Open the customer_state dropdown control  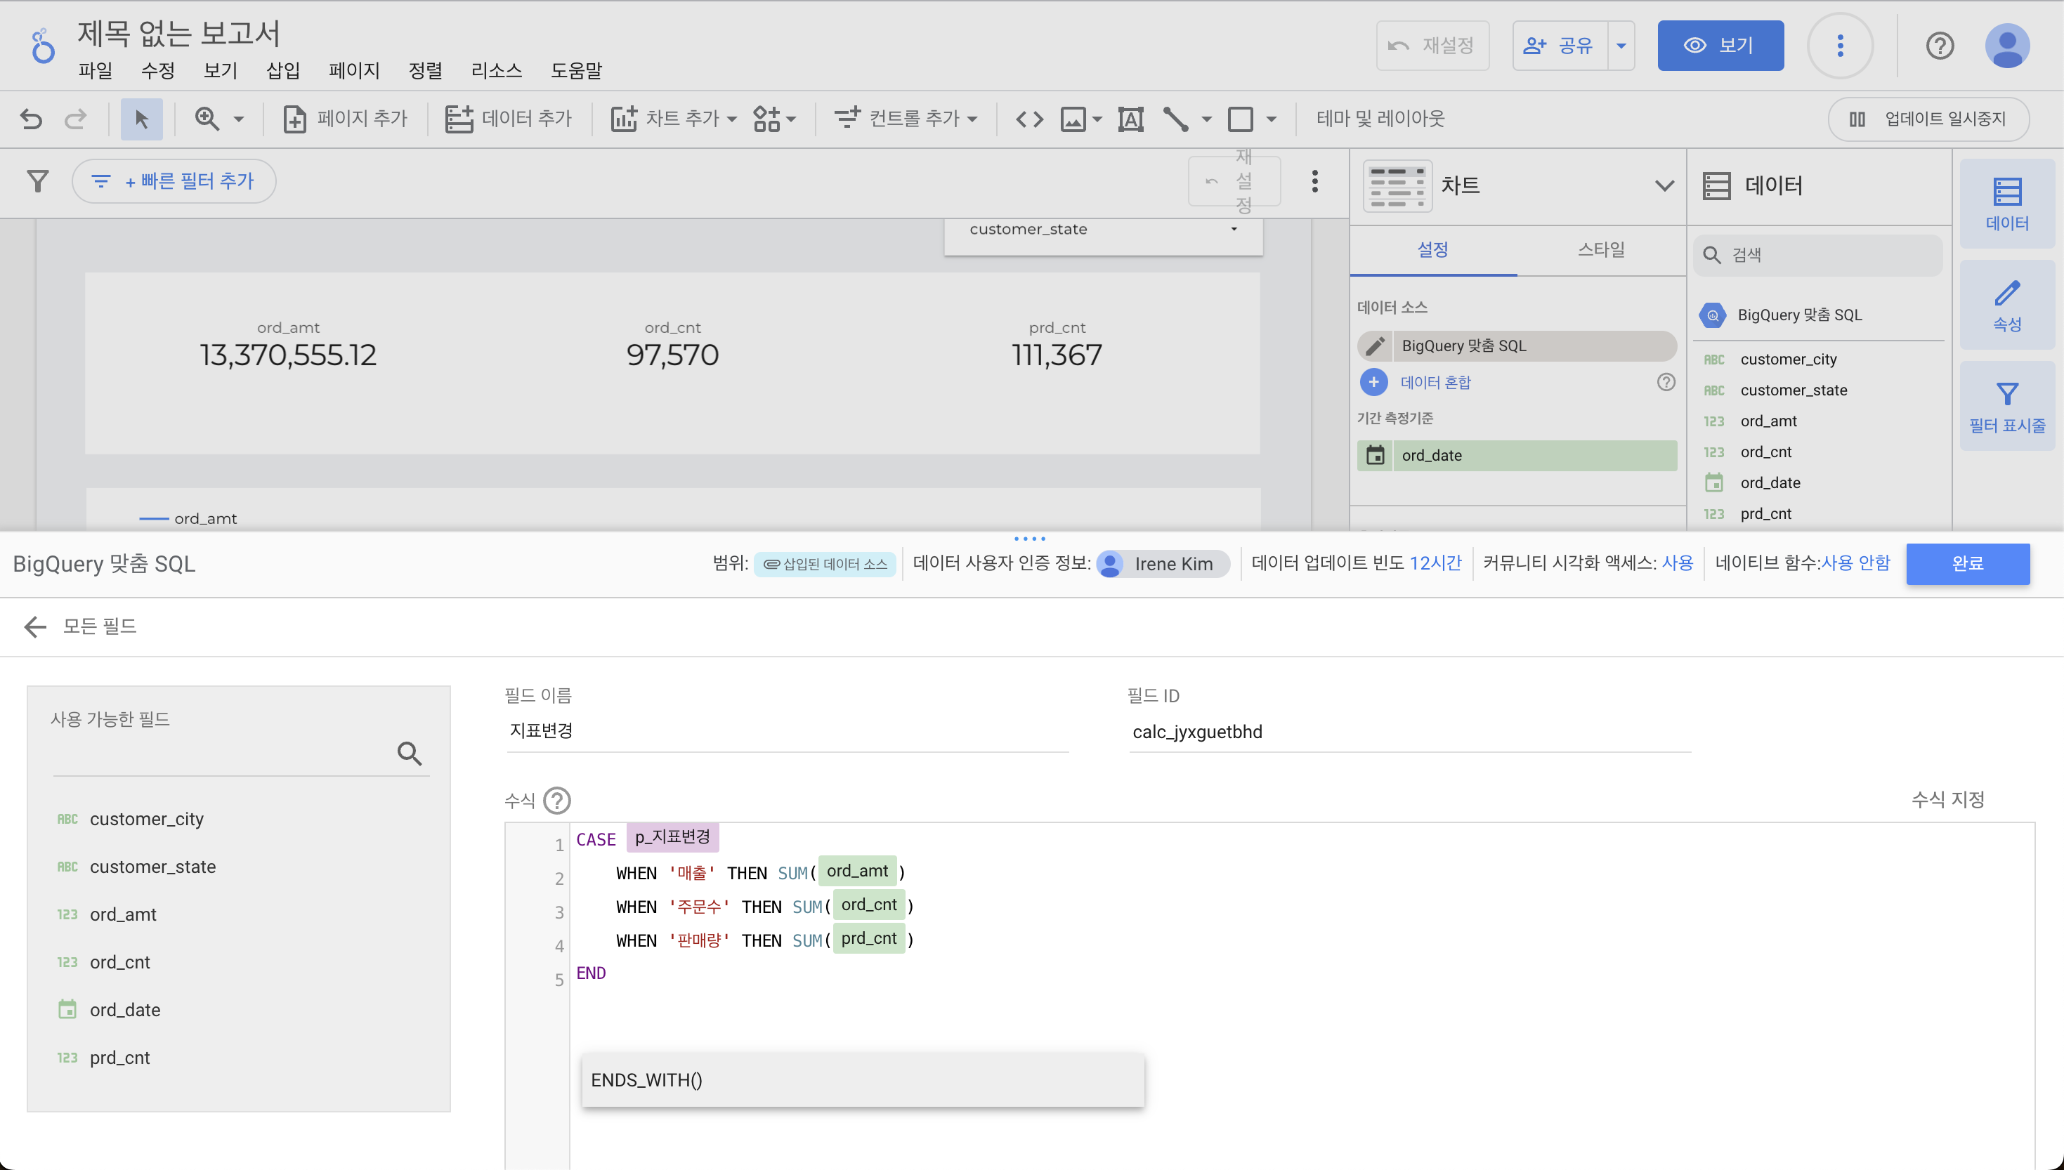click(x=1103, y=230)
